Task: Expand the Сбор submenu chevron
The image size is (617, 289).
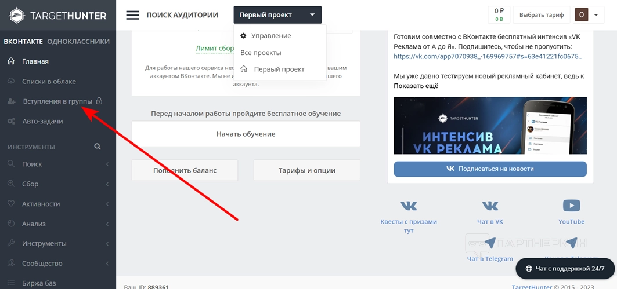Action: 107,184
